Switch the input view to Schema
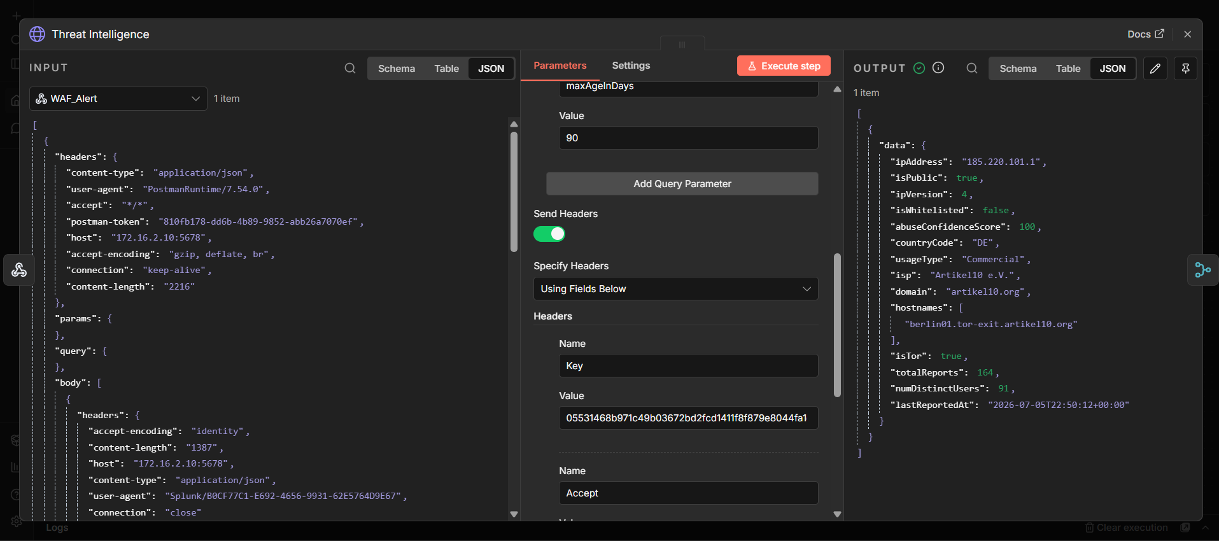The width and height of the screenshot is (1219, 541). pos(396,68)
